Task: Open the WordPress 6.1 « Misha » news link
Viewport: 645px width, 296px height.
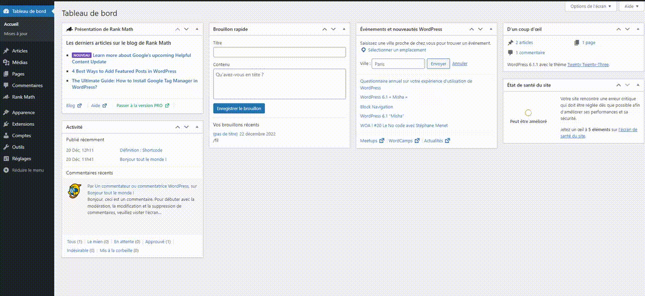Action: click(383, 97)
